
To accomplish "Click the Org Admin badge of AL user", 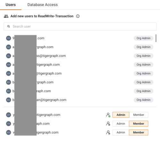I will coord(143,56).
